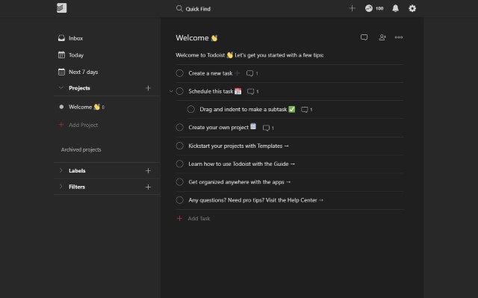Complete the 'Learn how to use Todoist' checkbox
This screenshot has width=478, height=298.
[x=179, y=164]
